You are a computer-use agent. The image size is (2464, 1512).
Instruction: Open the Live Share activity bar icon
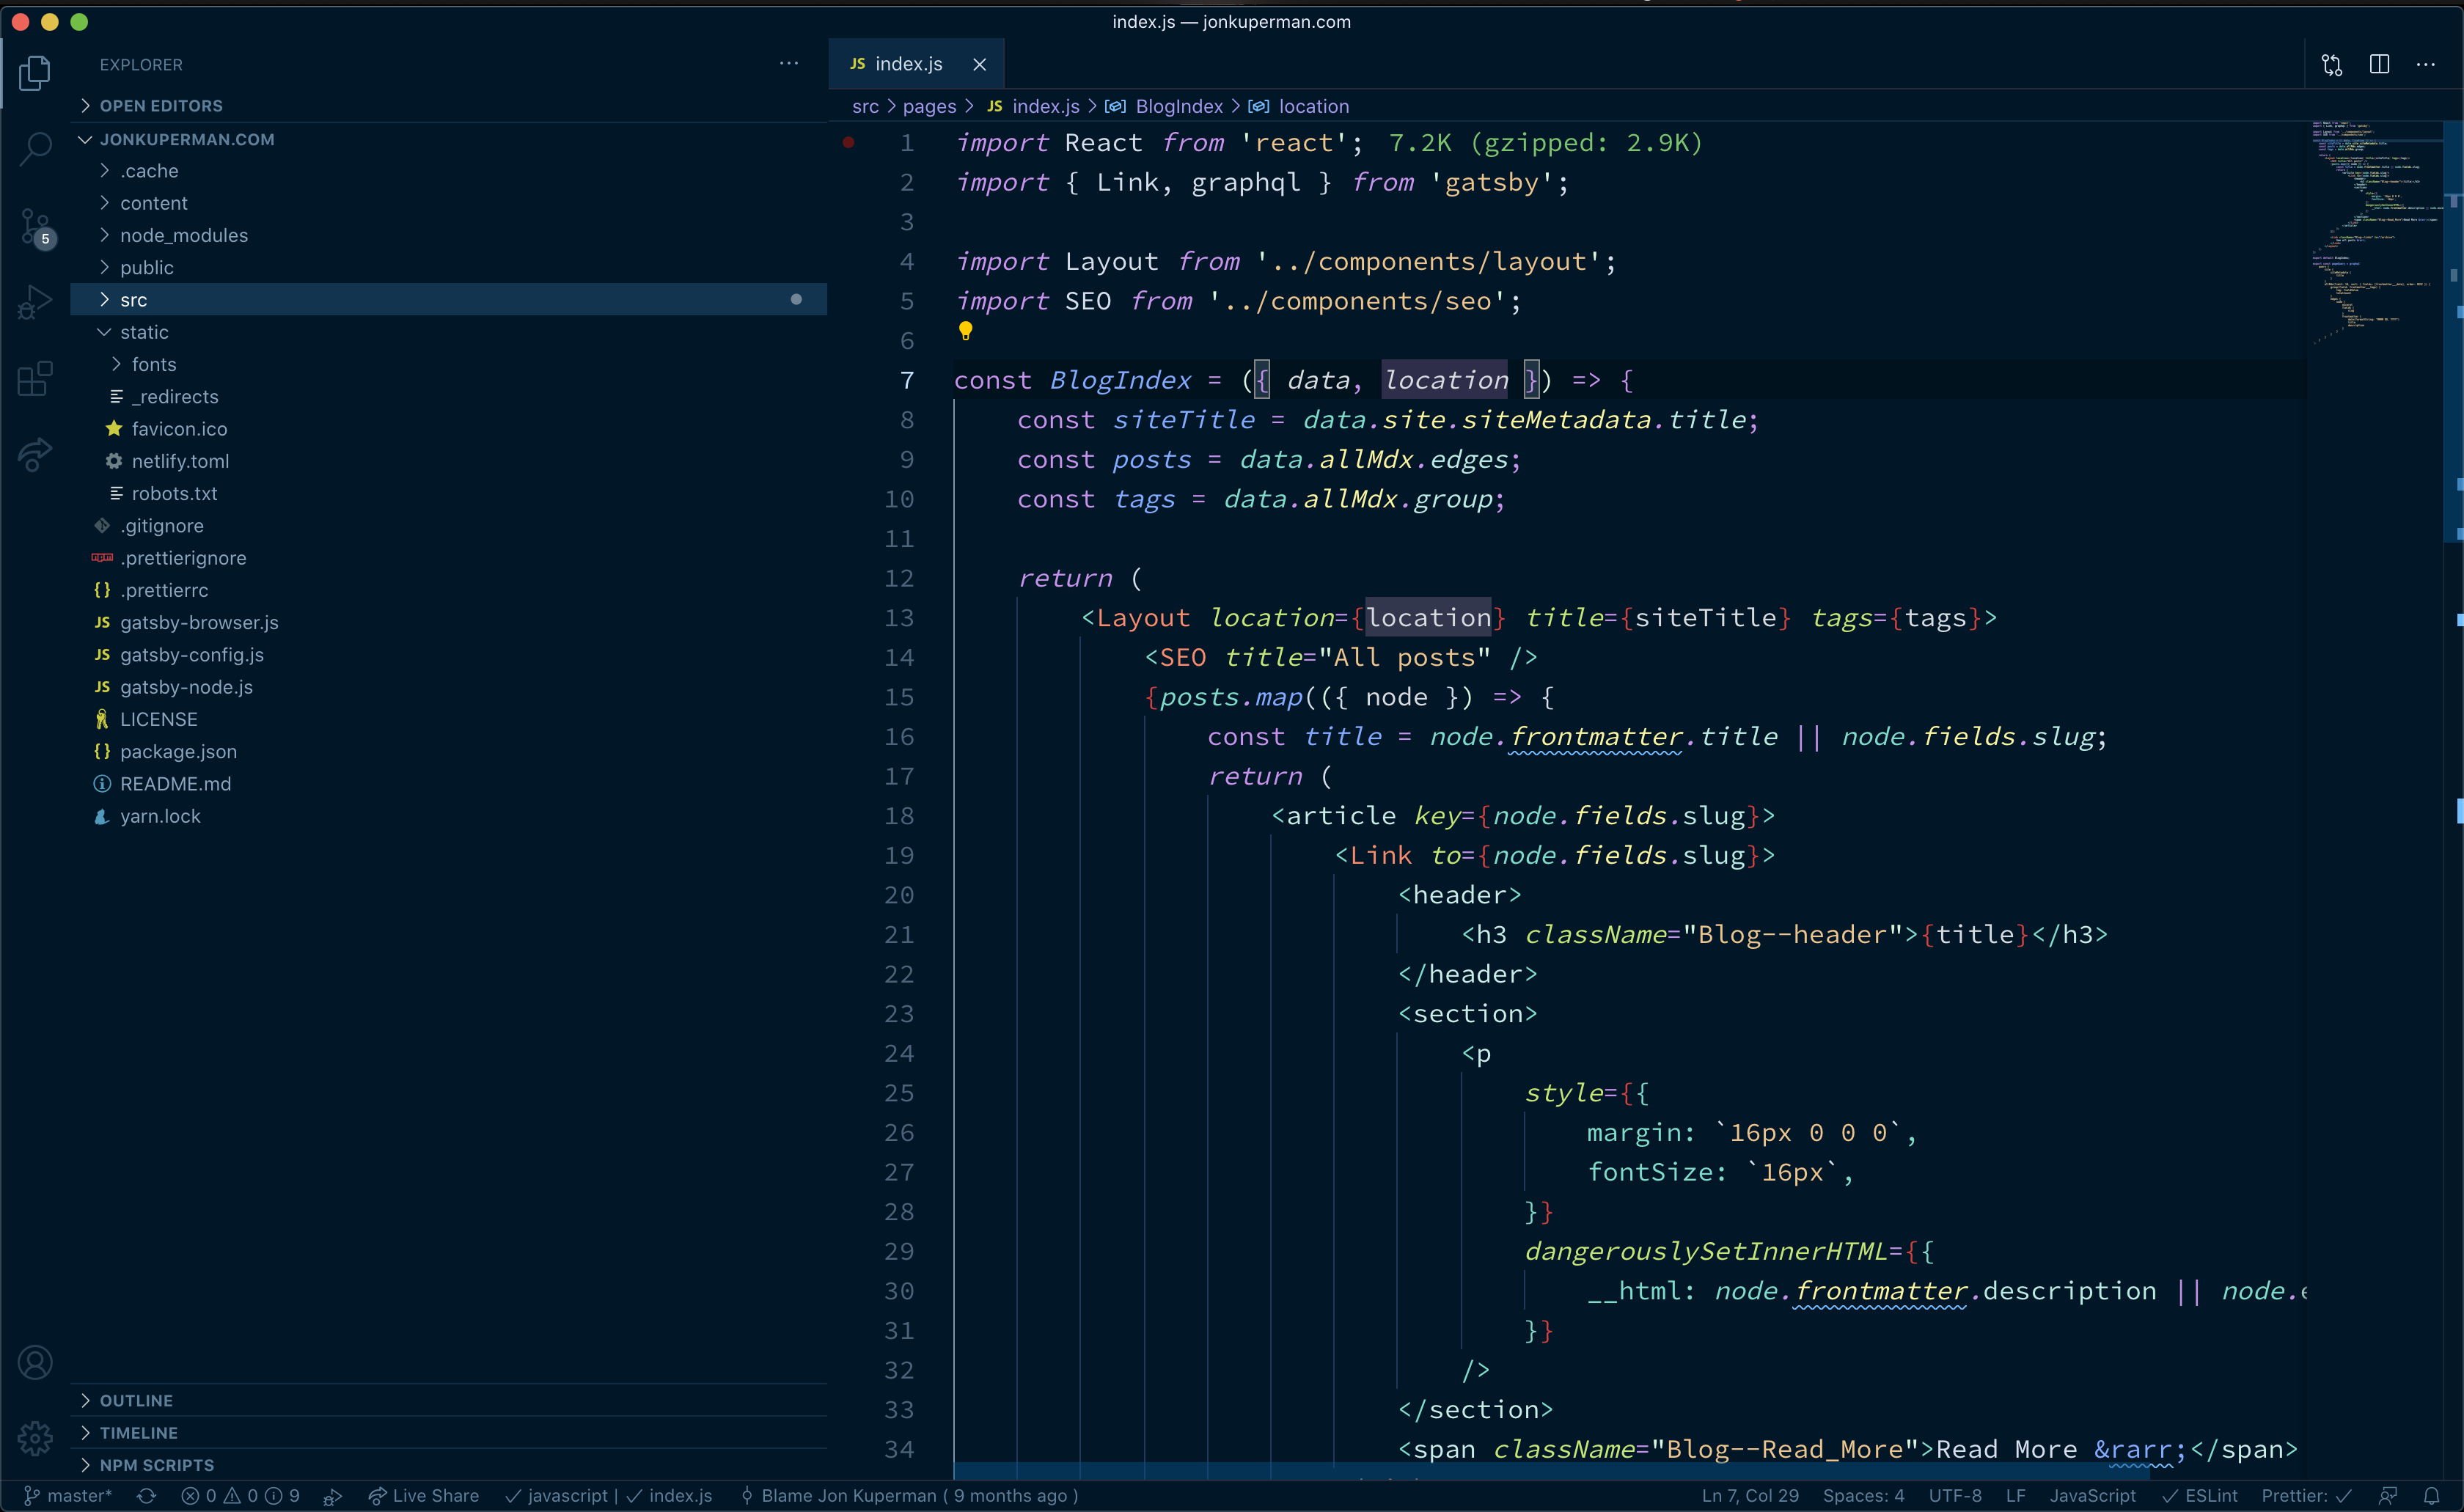coord(35,455)
